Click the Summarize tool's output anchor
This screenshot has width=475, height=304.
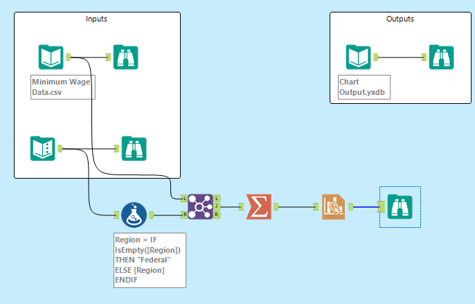(x=276, y=207)
